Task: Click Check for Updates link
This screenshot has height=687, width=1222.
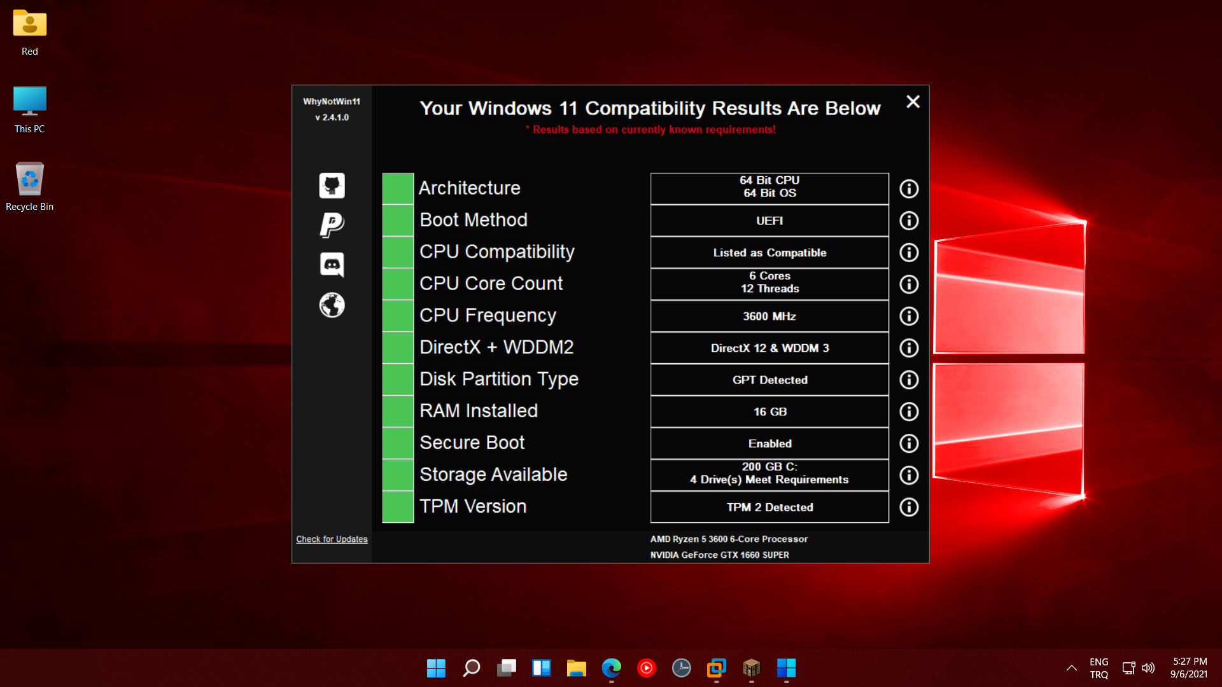Action: pyautogui.click(x=332, y=539)
